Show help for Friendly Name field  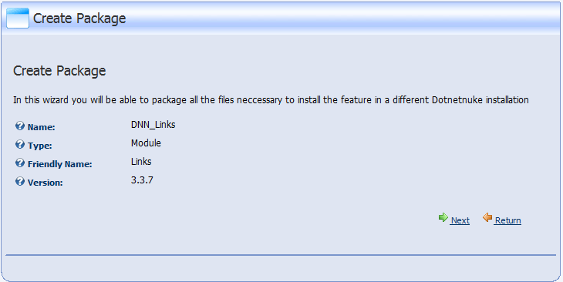pyautogui.click(x=20, y=163)
